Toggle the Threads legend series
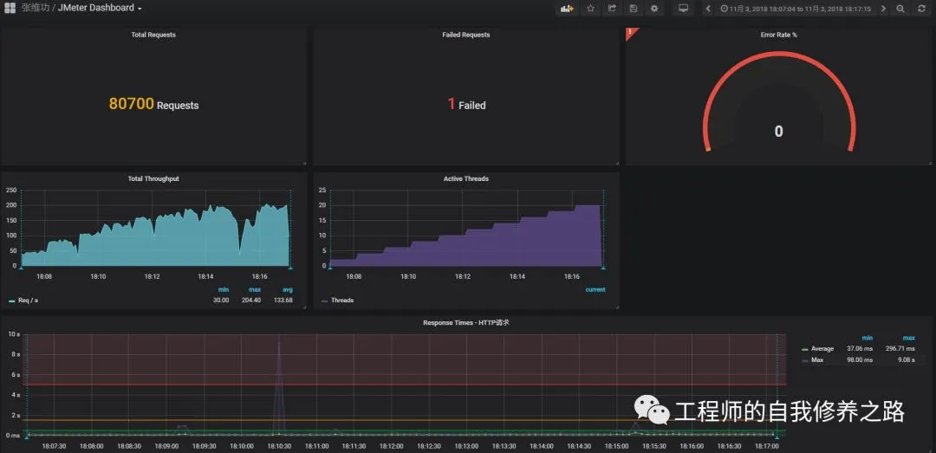The height and width of the screenshot is (453, 936). [337, 301]
